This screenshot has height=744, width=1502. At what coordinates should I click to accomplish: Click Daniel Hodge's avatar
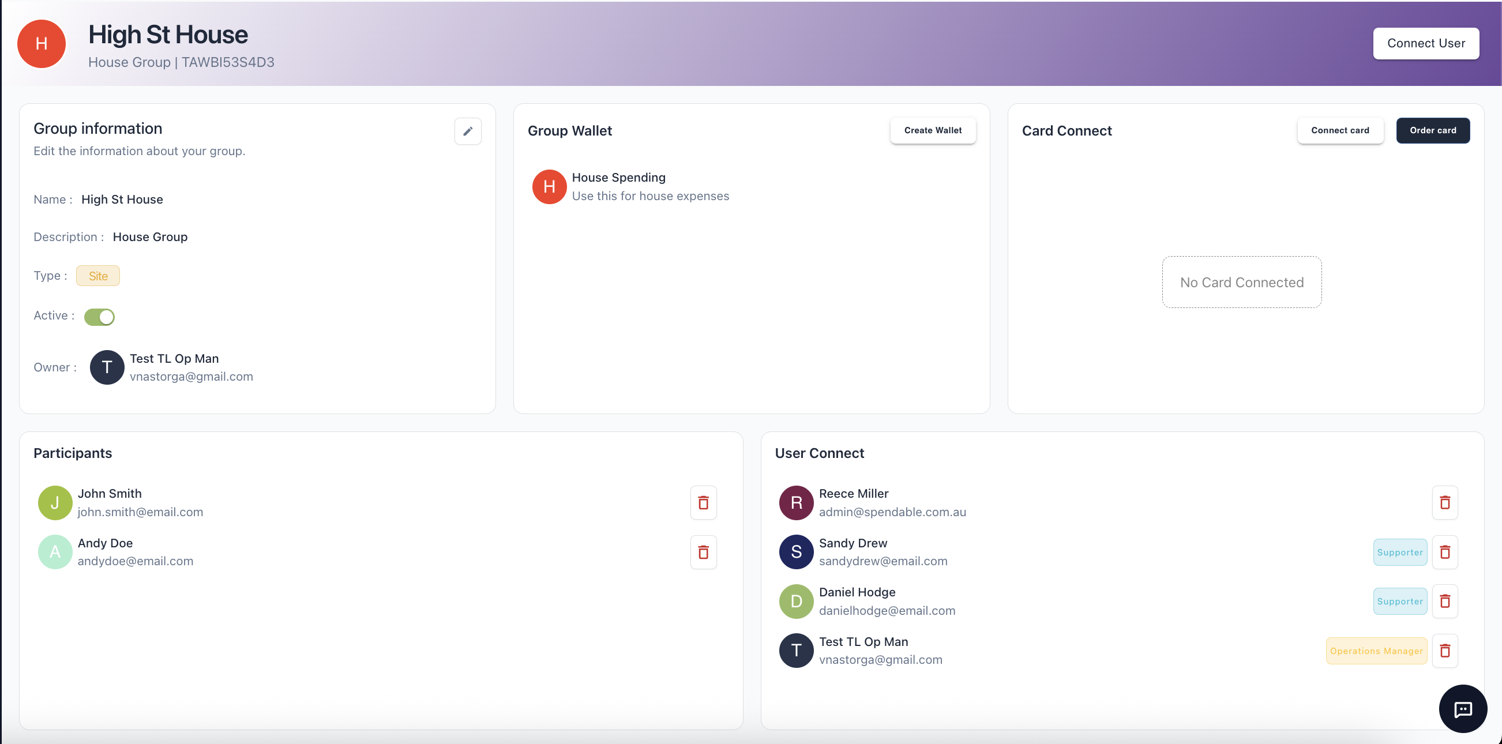pos(796,601)
